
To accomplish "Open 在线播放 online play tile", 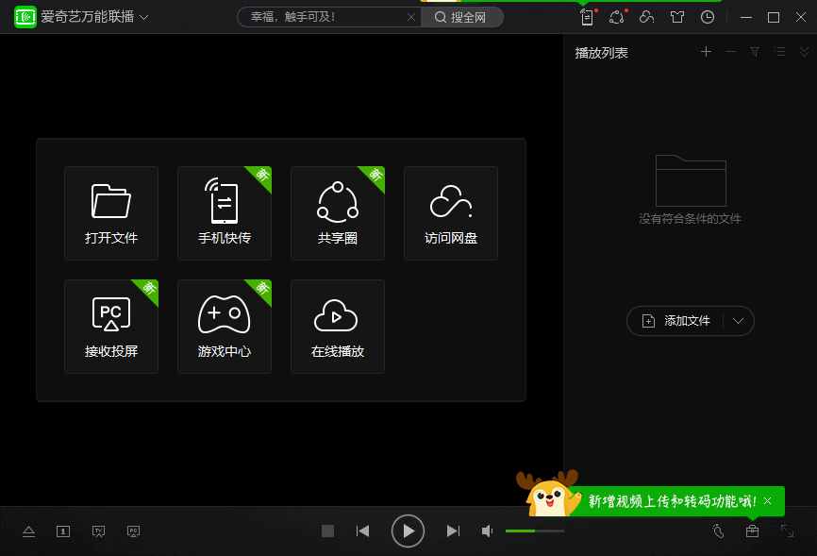I will tap(338, 327).
